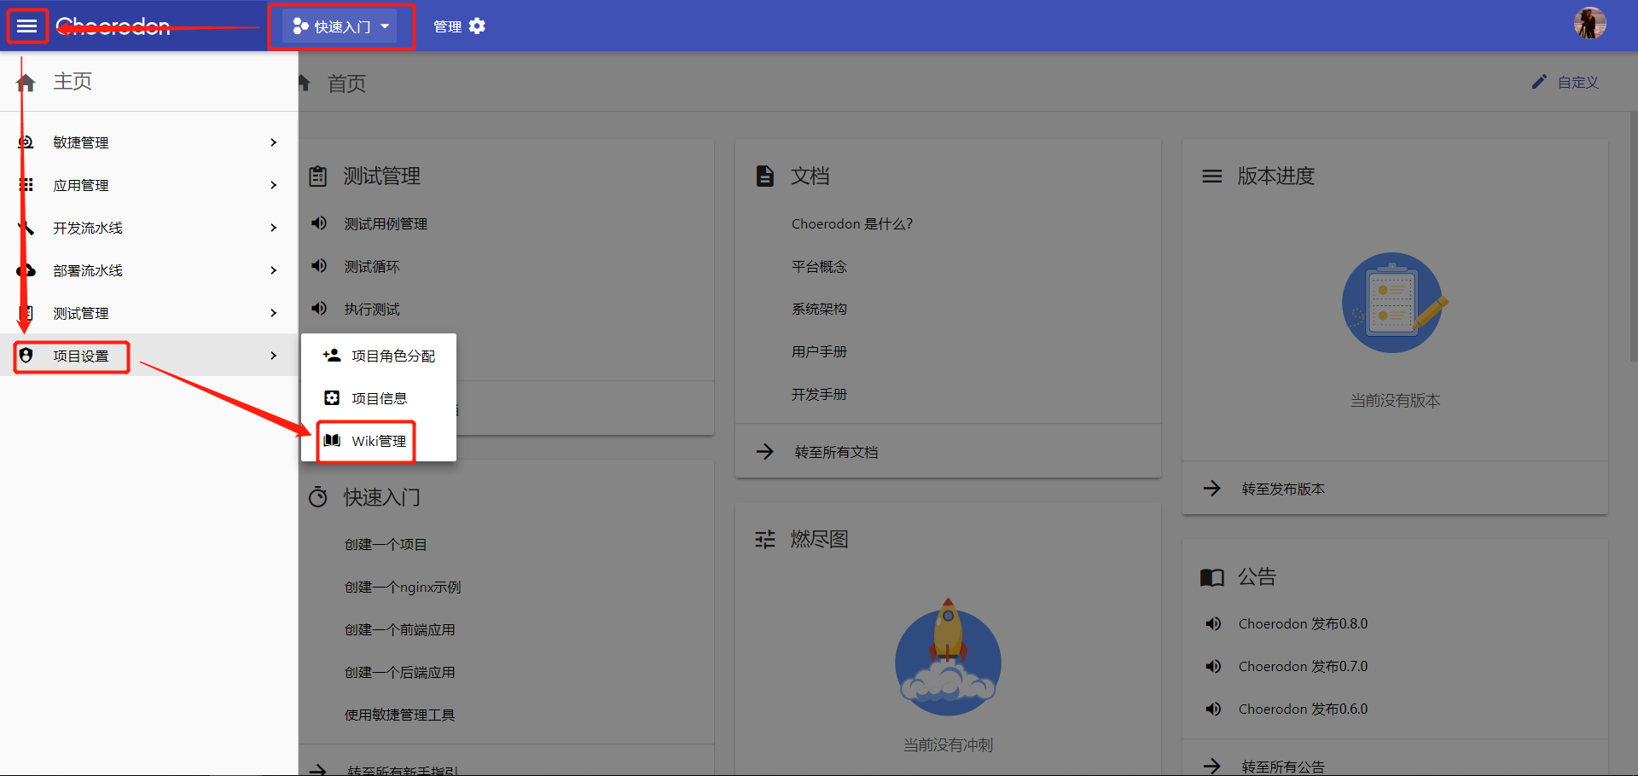The width and height of the screenshot is (1638, 776).
Task: Go to 主页 in sidebar
Action: tap(73, 81)
